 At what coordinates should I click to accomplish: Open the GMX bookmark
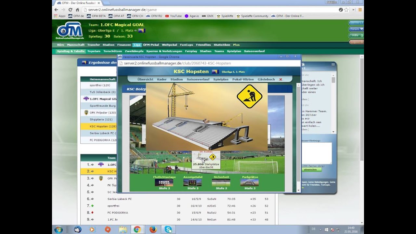click(x=208, y=16)
